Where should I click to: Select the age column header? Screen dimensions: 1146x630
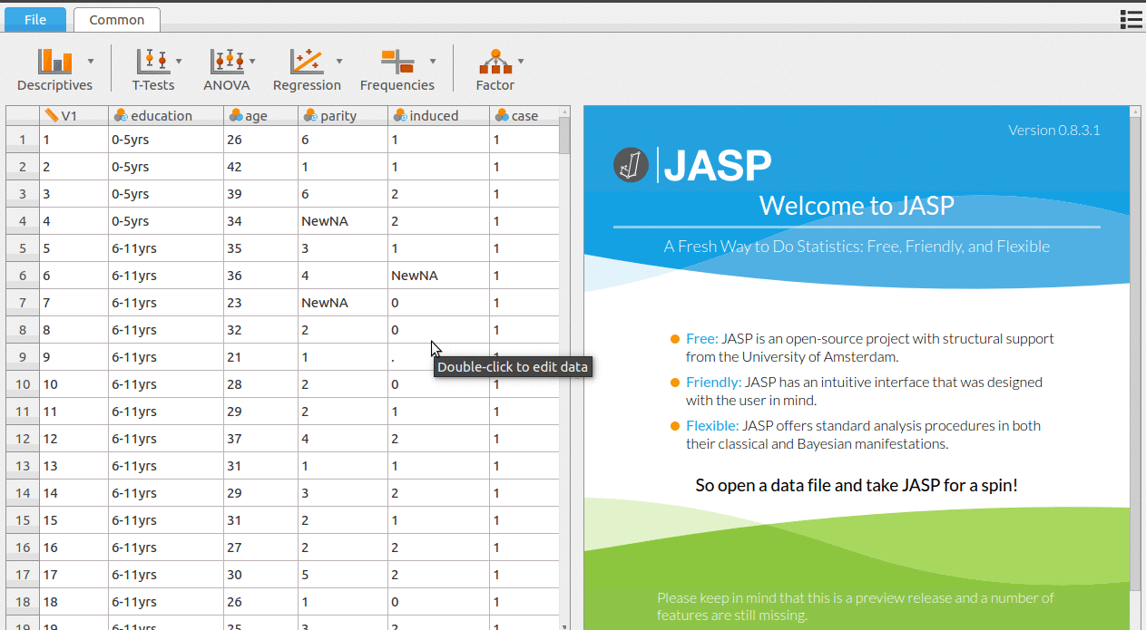[x=260, y=115]
